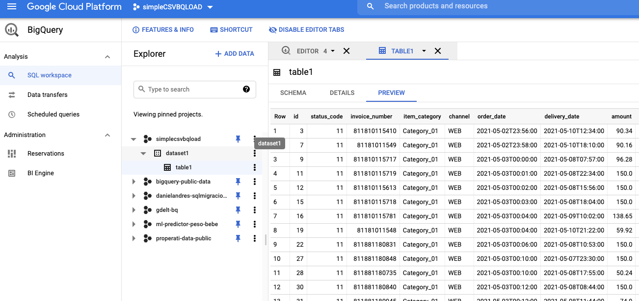
Task: Click the item_category column header
Action: coord(422,116)
